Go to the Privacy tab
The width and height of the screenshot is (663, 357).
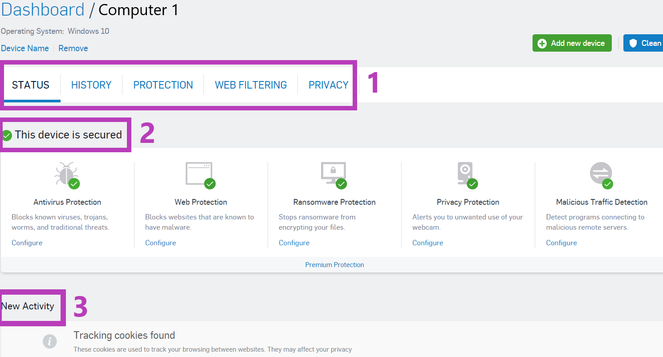pyautogui.click(x=328, y=85)
